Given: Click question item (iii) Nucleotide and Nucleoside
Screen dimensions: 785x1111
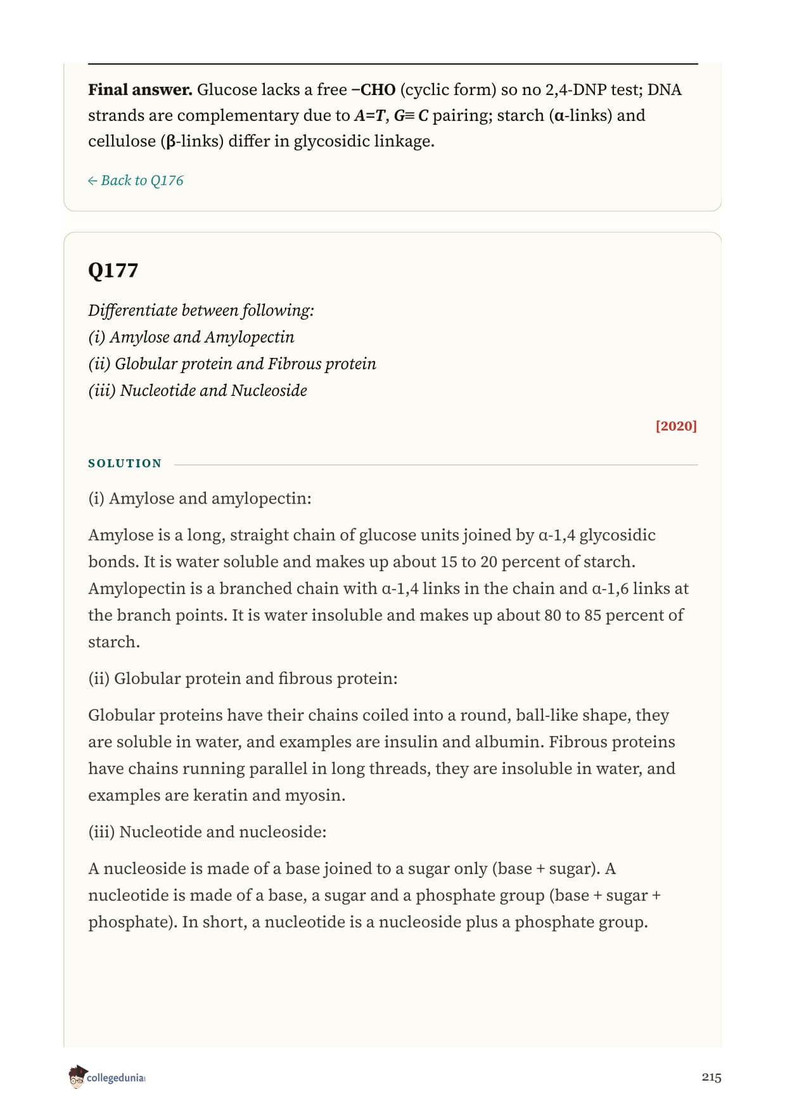Looking at the screenshot, I should [x=198, y=390].
